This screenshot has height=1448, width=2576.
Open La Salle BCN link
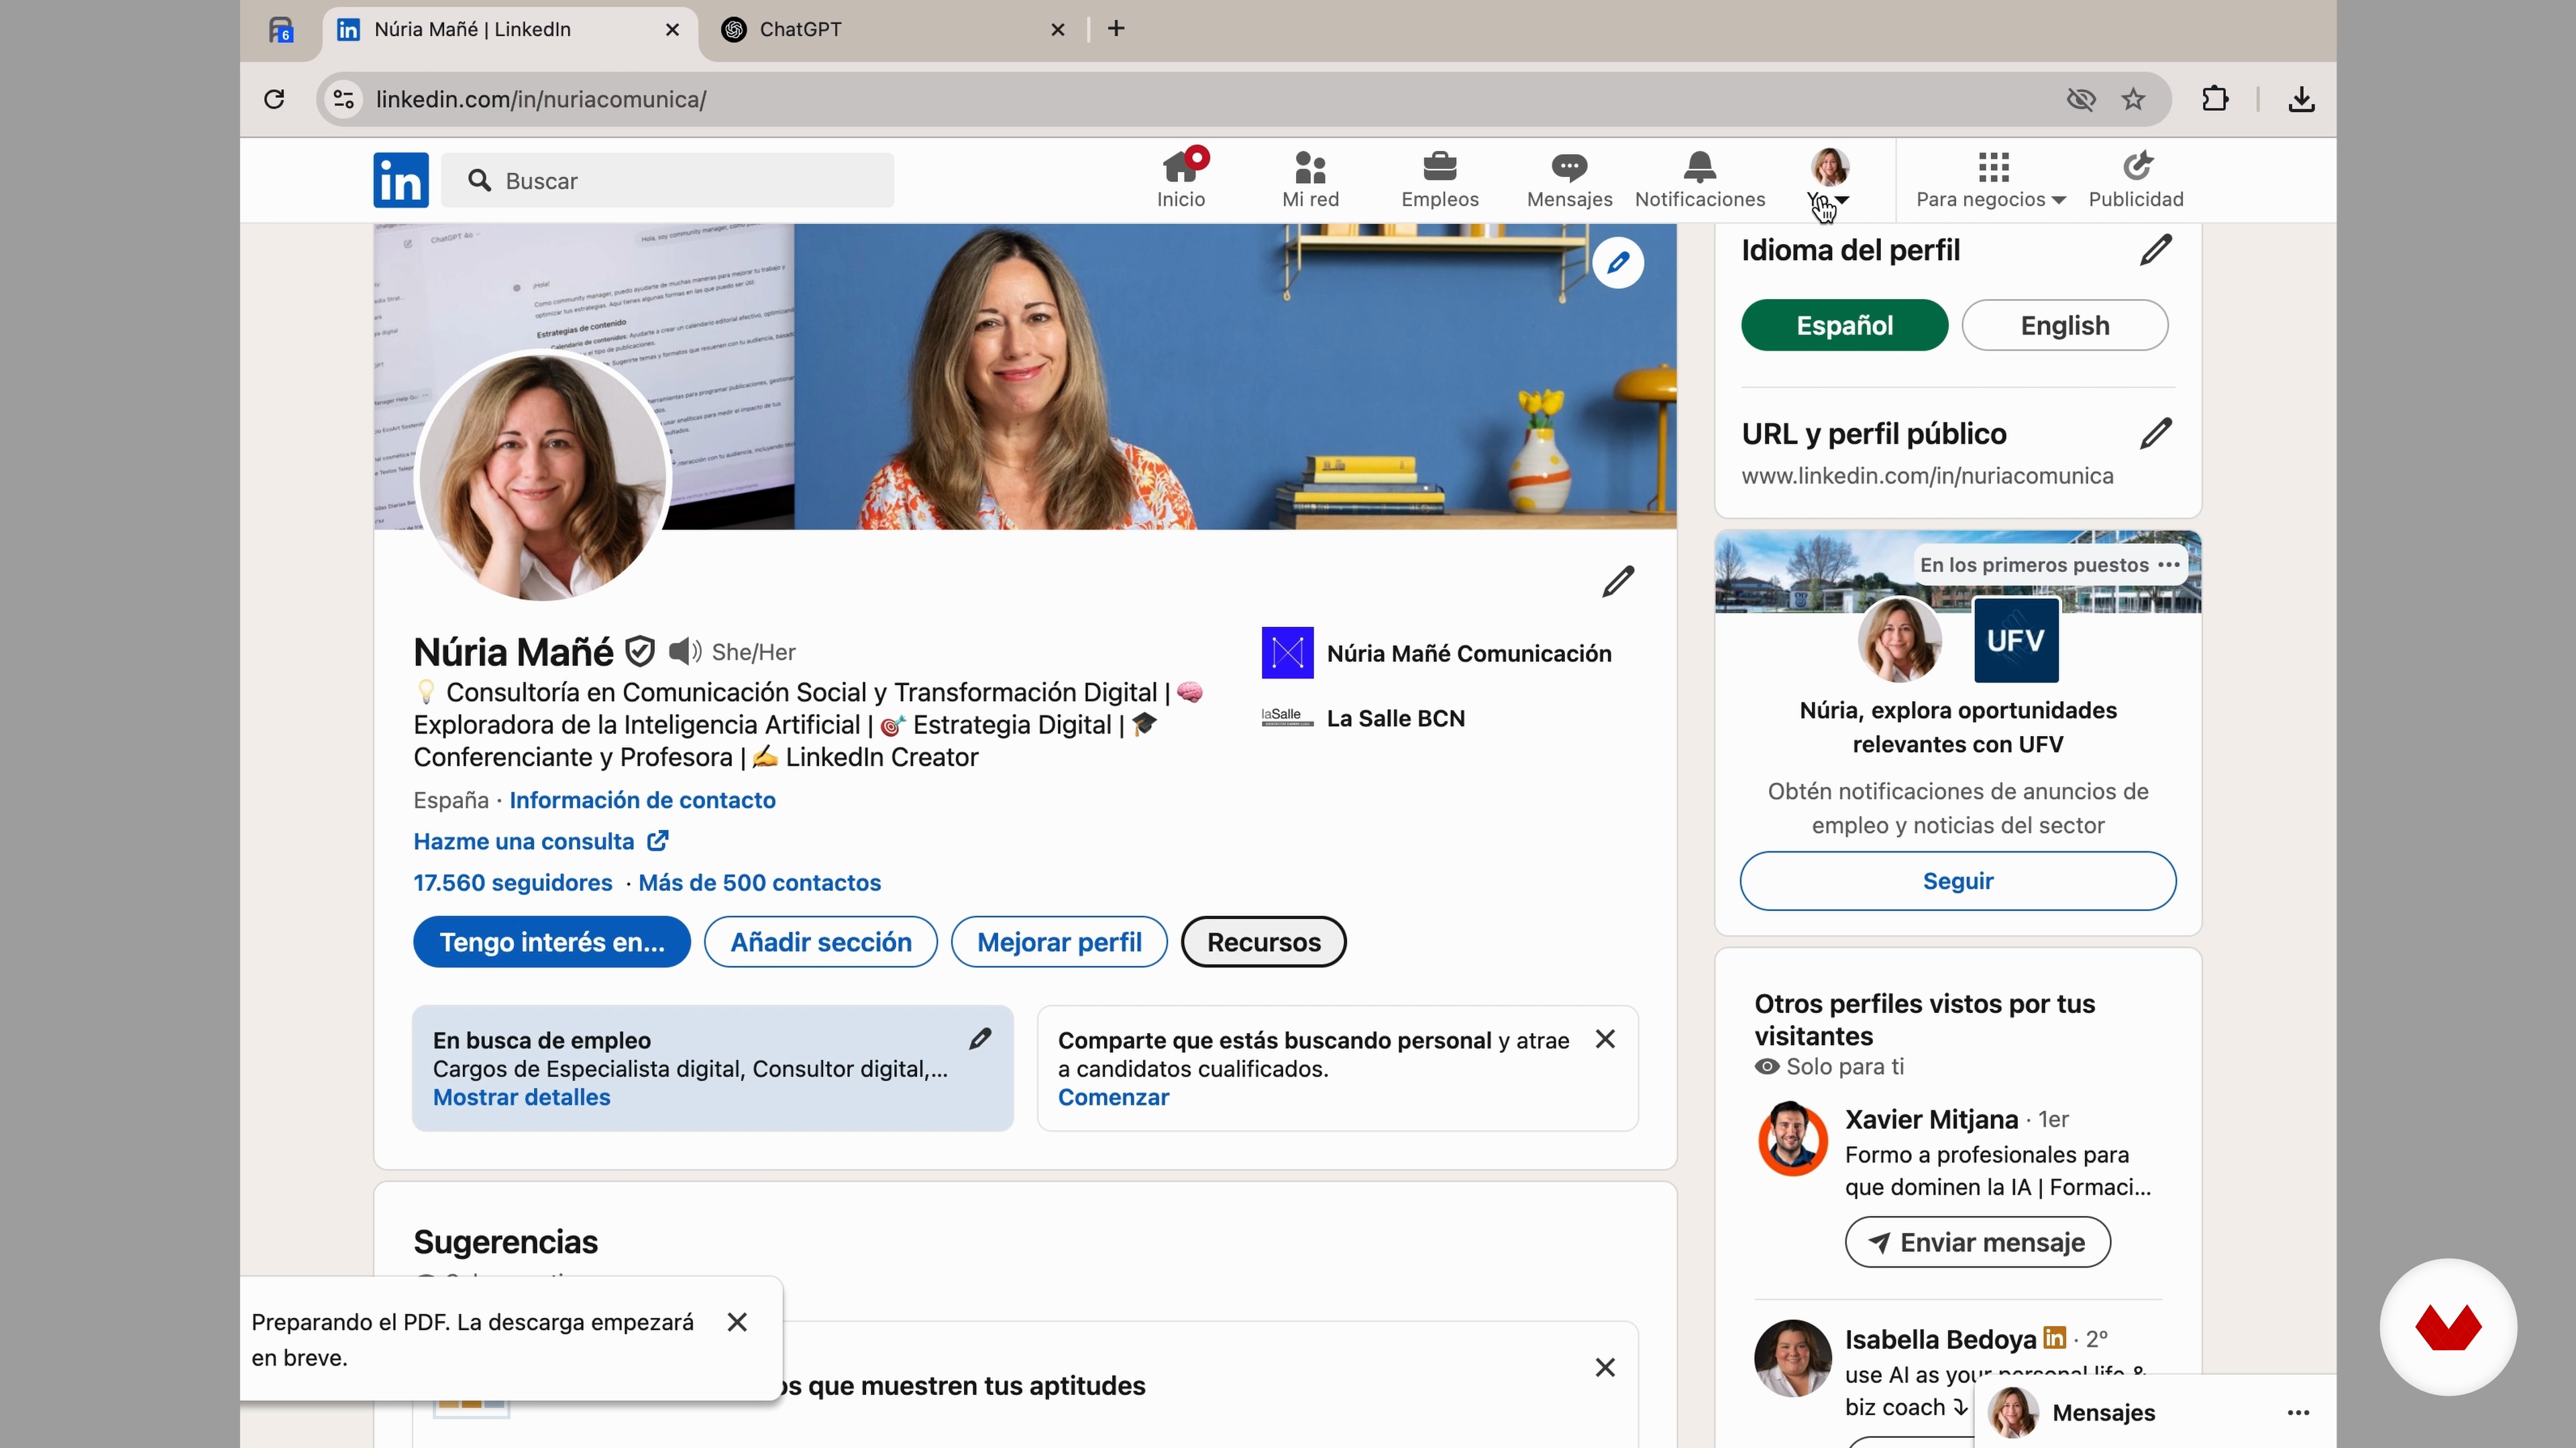[1364, 717]
